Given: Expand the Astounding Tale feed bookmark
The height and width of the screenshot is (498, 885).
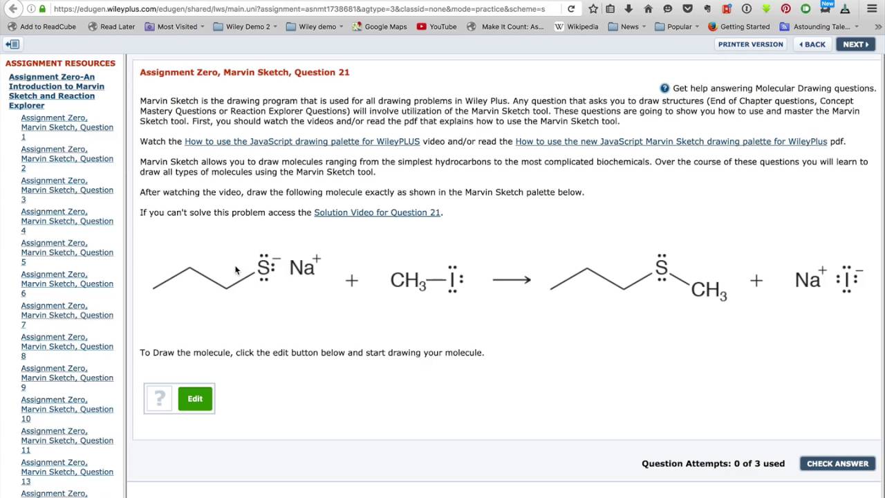Looking at the screenshot, I should [x=819, y=26].
